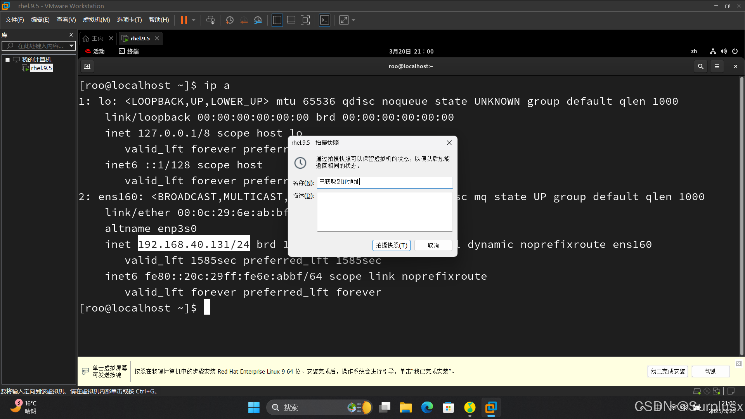Click the 拍摄快照(T) button
Screen dimensions: 745x419
[391, 245]
